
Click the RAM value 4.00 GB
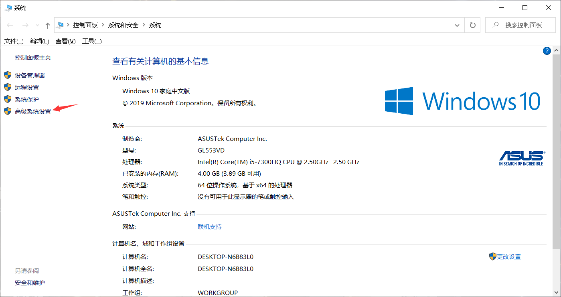click(229, 174)
